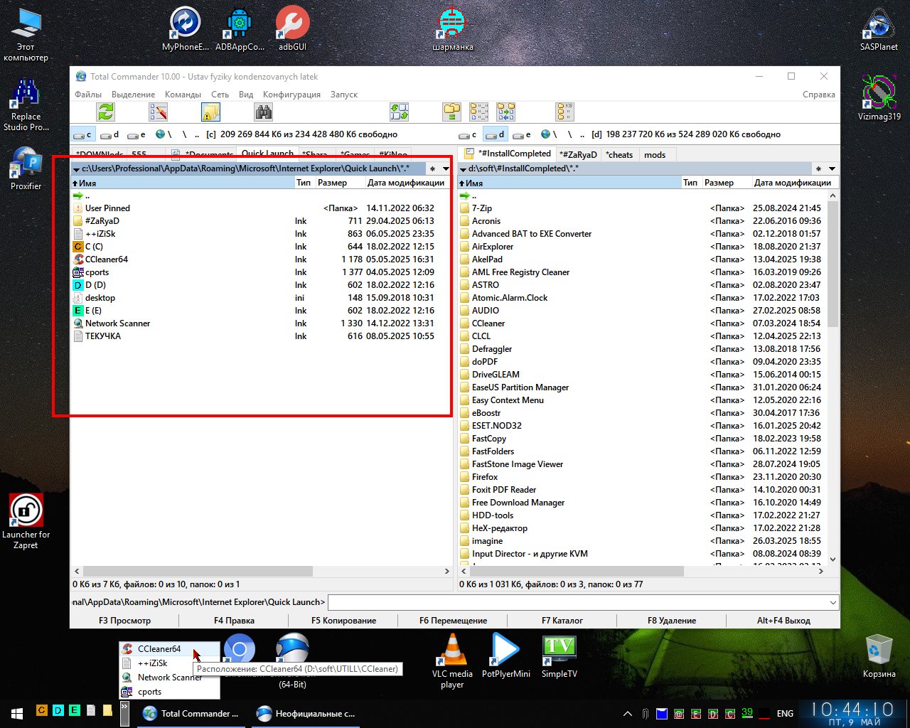Open the Конфигурация menu

(x=291, y=95)
